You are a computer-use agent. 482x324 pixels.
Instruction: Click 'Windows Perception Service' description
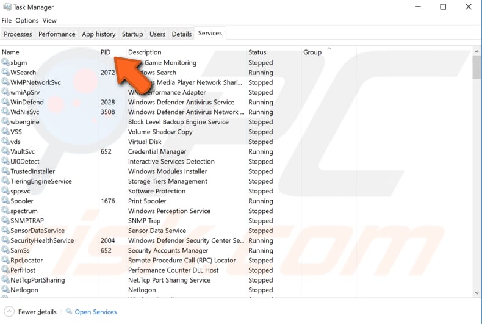(x=170, y=211)
